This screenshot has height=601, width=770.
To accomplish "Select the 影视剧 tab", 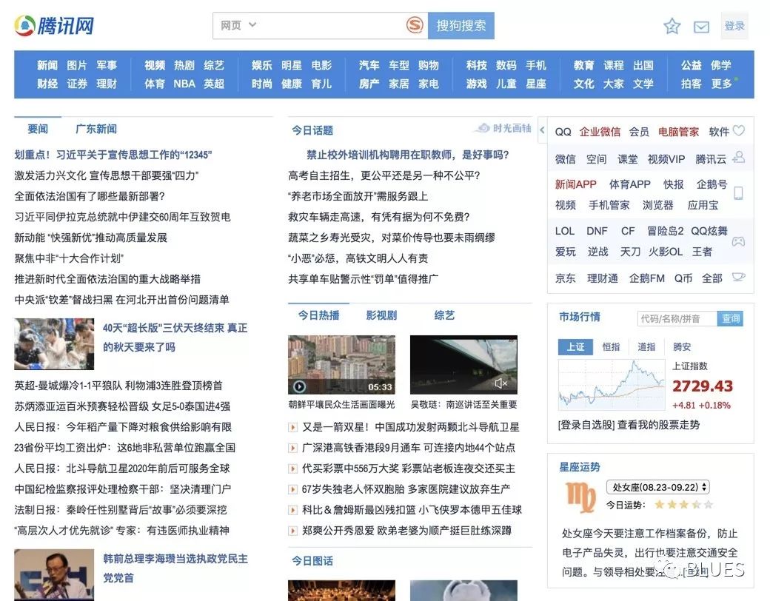I will point(381,315).
